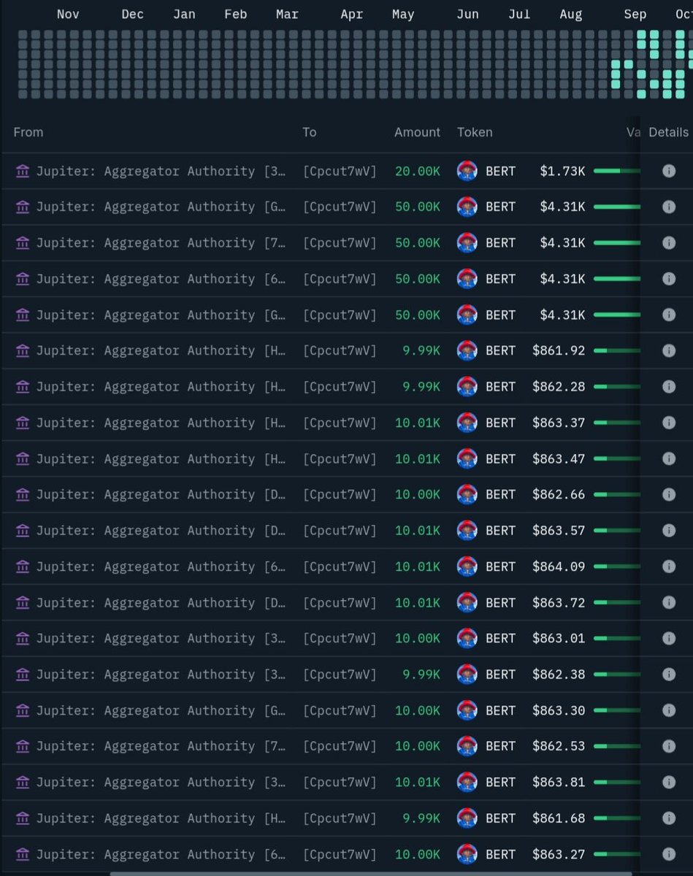Click value bar on $1.73K row

(617, 171)
